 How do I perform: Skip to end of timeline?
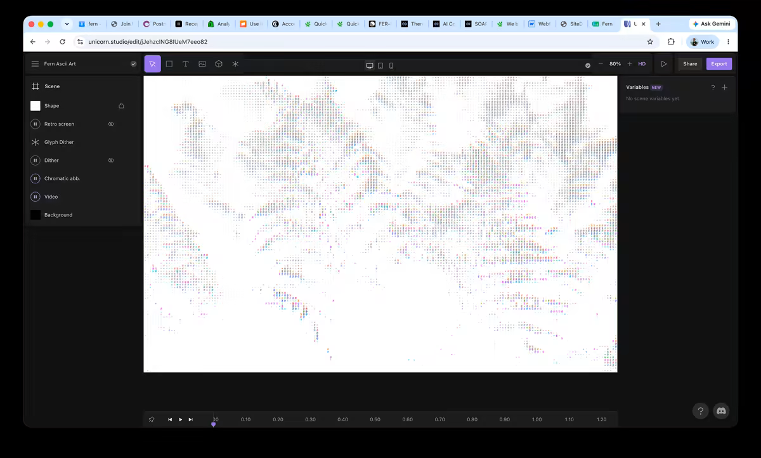(x=190, y=419)
